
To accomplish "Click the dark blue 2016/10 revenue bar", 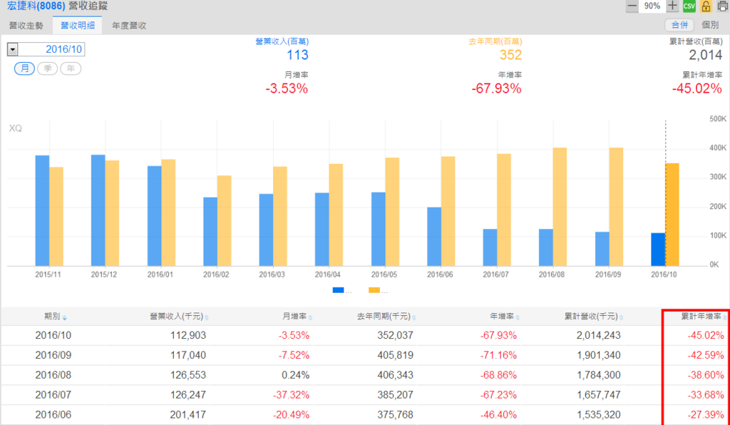I will coord(658,250).
